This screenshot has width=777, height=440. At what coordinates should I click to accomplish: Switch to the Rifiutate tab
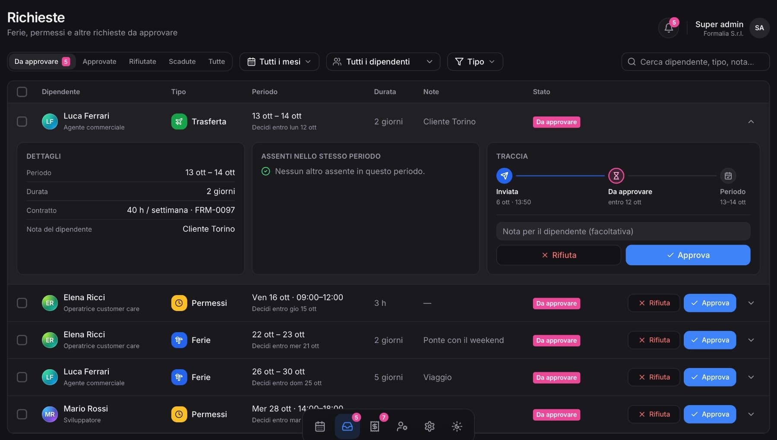pyautogui.click(x=142, y=62)
